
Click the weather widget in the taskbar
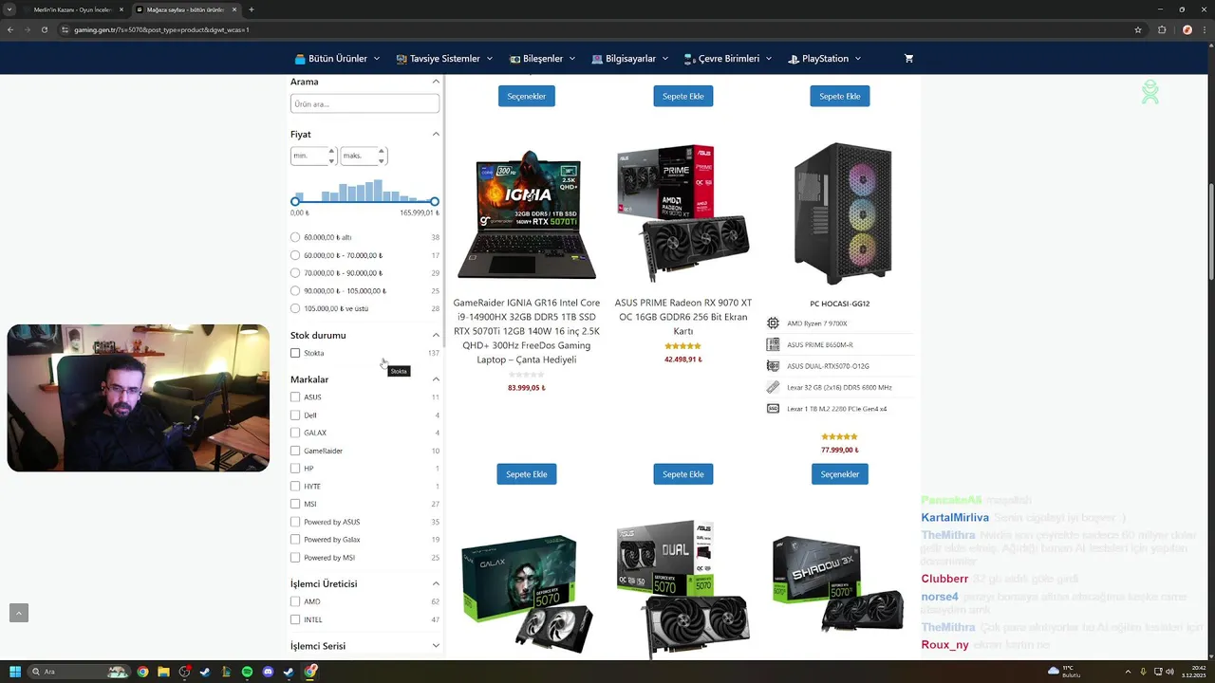pyautogui.click(x=1065, y=672)
